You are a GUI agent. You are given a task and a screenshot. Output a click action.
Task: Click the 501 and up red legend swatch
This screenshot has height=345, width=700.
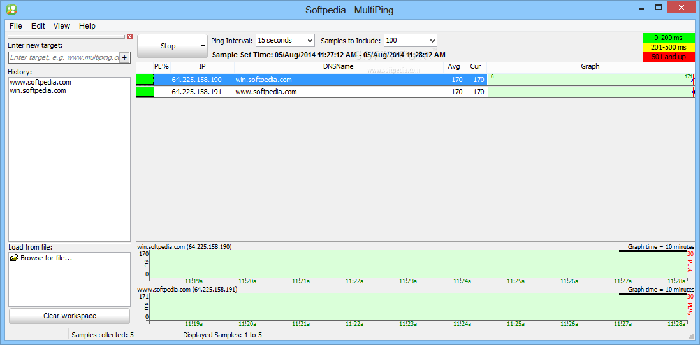(669, 57)
